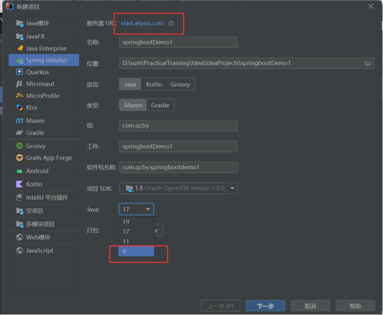Click the 多模块项目 folder icon
The height and width of the screenshot is (315, 383).
19,224
